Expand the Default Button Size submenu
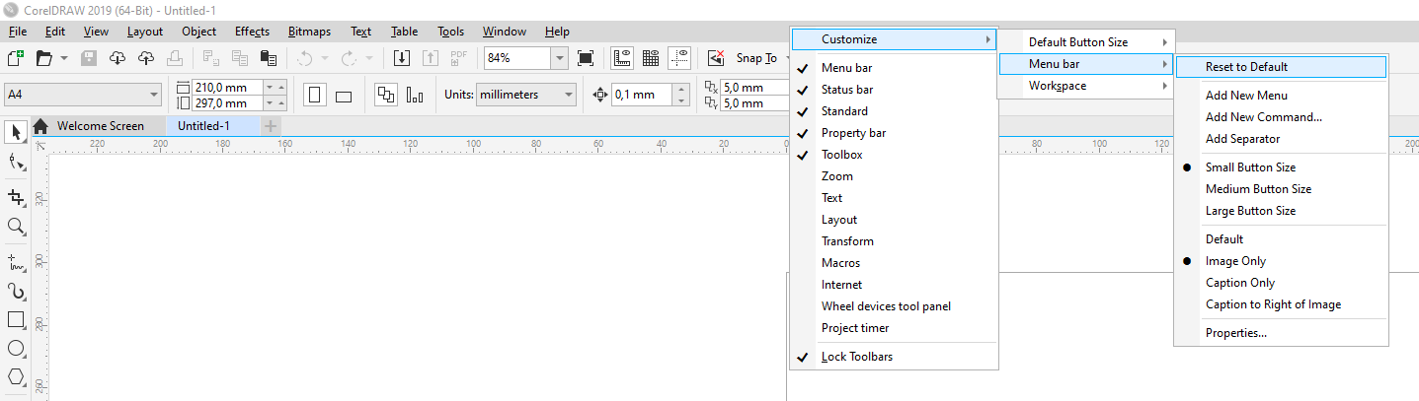1419x401 pixels. (1086, 42)
